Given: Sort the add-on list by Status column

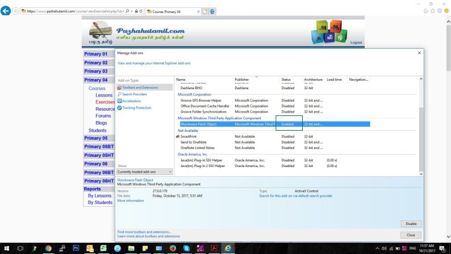Looking at the screenshot, I should click(x=286, y=80).
